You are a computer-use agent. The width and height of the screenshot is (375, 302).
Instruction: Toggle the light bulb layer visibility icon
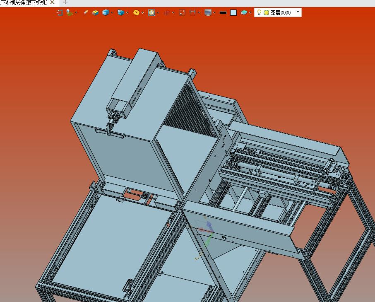259,12
